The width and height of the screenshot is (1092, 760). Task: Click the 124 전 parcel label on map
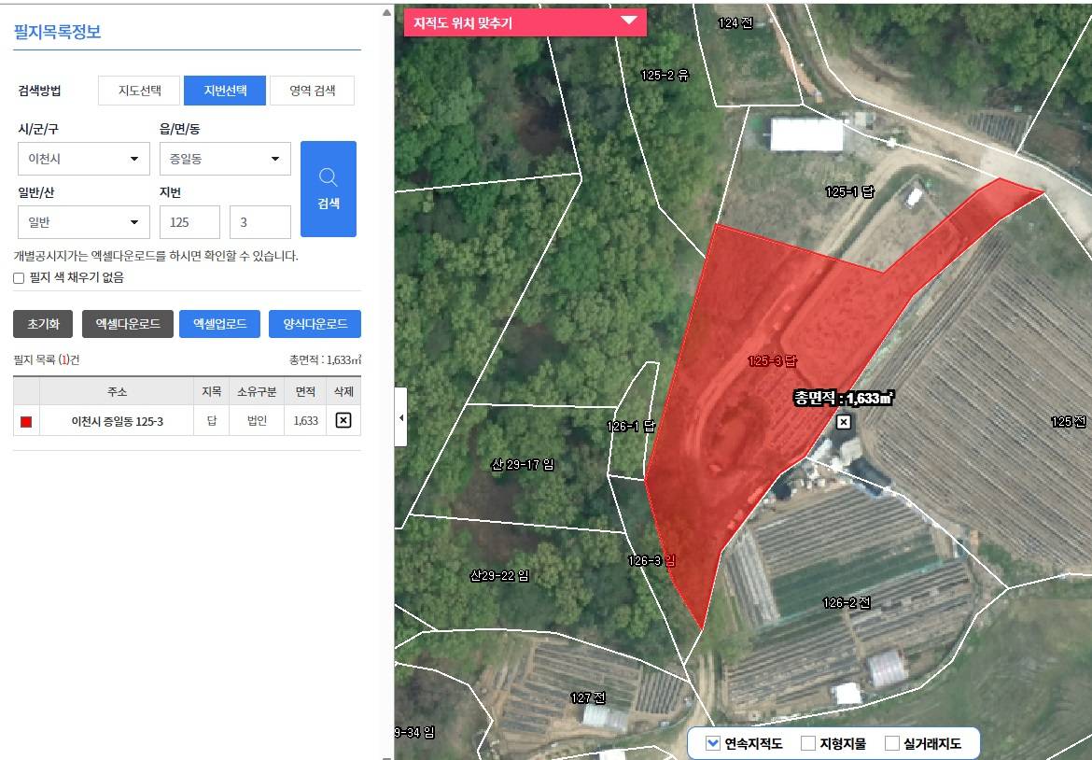(735, 23)
